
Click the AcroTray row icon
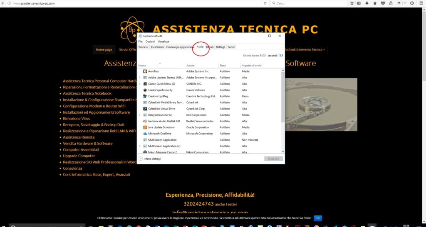[145, 71]
